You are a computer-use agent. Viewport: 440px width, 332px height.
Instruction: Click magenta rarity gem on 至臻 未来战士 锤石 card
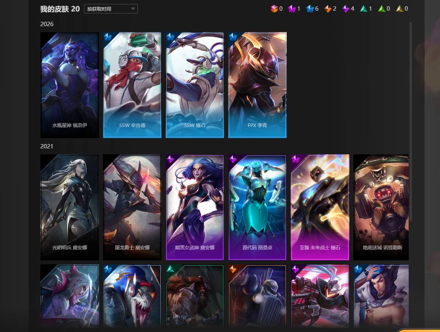(x=295, y=159)
